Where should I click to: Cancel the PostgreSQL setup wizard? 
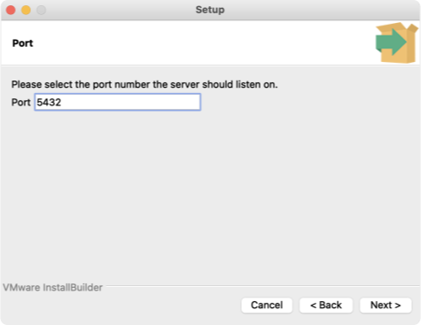(267, 305)
